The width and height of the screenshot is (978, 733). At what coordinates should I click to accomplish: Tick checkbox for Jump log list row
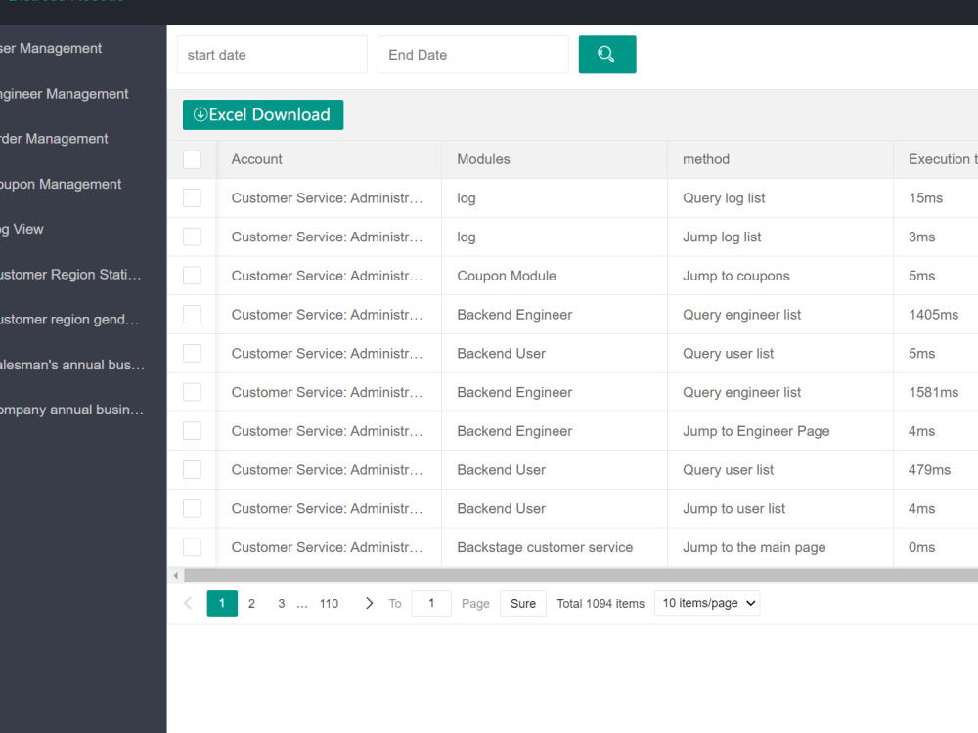point(192,237)
